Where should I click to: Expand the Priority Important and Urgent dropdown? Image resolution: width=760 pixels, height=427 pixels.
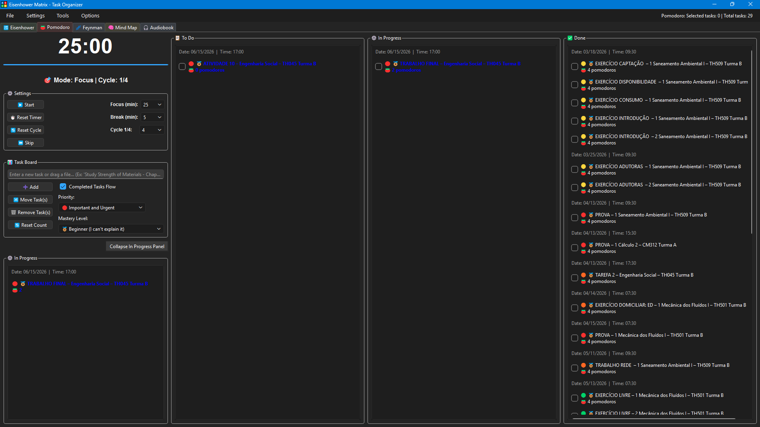(x=102, y=208)
